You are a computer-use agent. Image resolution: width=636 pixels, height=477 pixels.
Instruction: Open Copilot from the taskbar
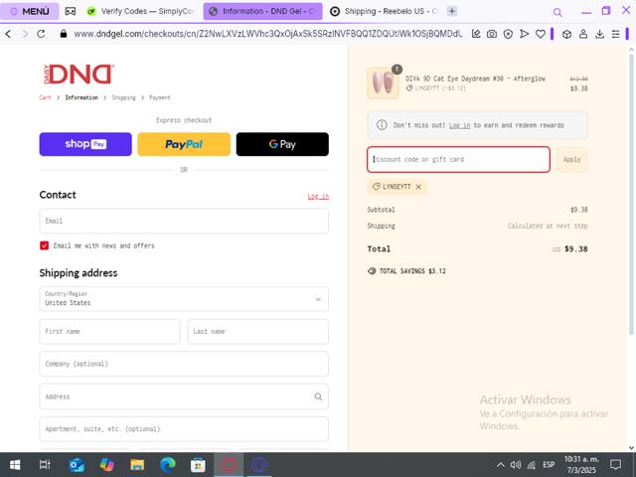[x=106, y=465]
